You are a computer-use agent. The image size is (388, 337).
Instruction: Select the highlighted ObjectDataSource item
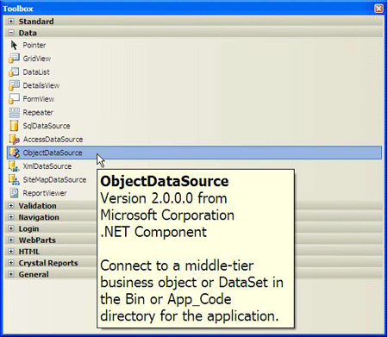(x=194, y=153)
